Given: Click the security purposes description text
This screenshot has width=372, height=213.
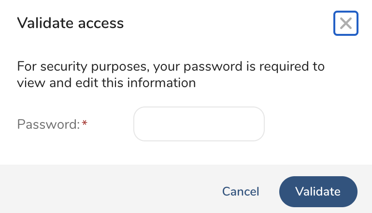Looking at the screenshot, I should pos(171,74).
